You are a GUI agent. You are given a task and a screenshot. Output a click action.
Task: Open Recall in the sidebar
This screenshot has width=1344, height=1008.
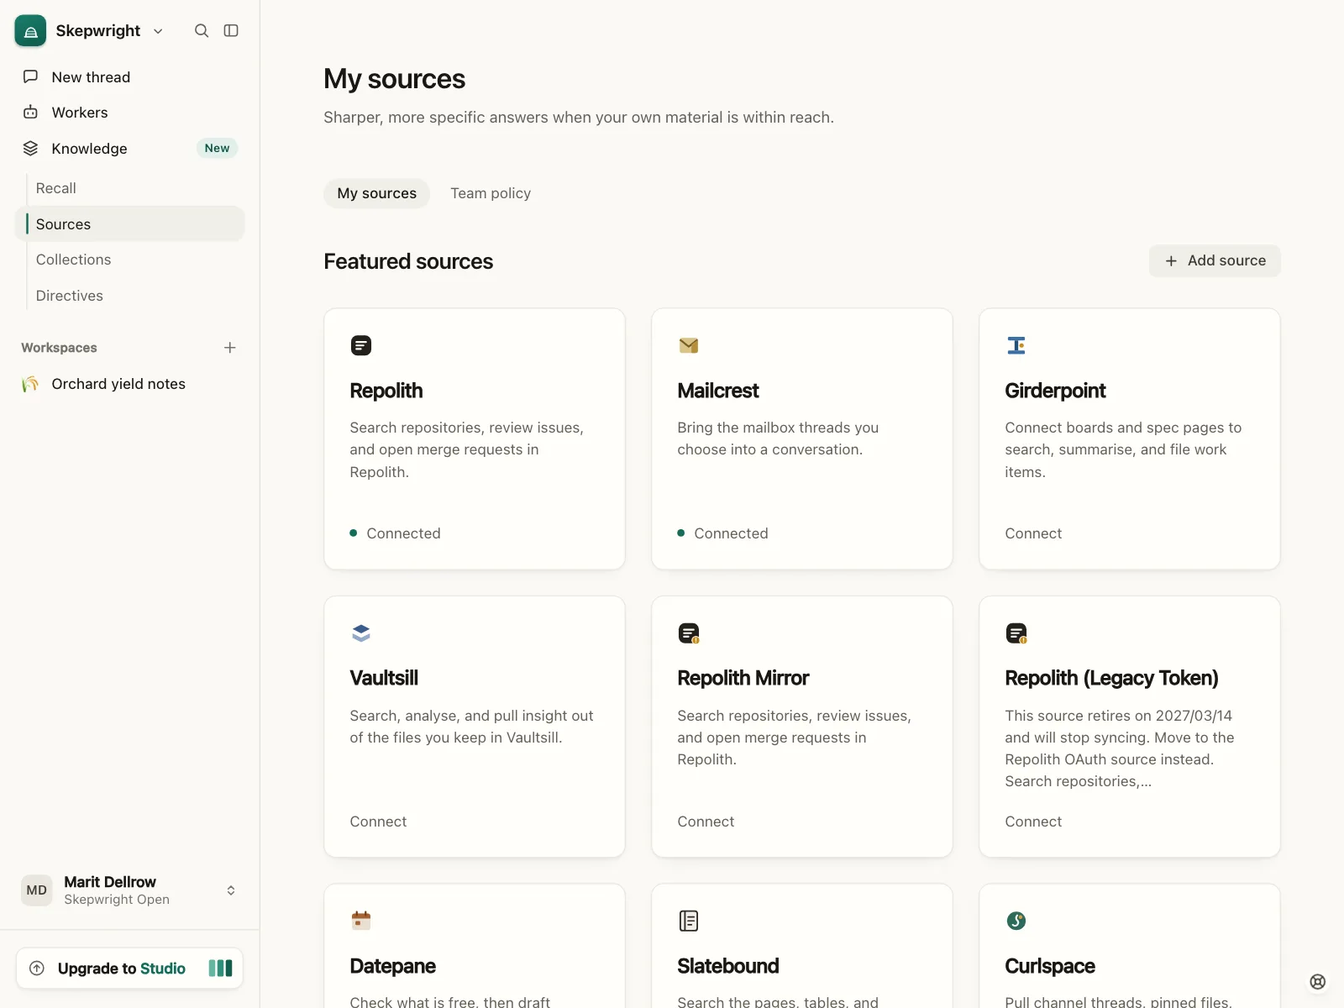pos(55,188)
